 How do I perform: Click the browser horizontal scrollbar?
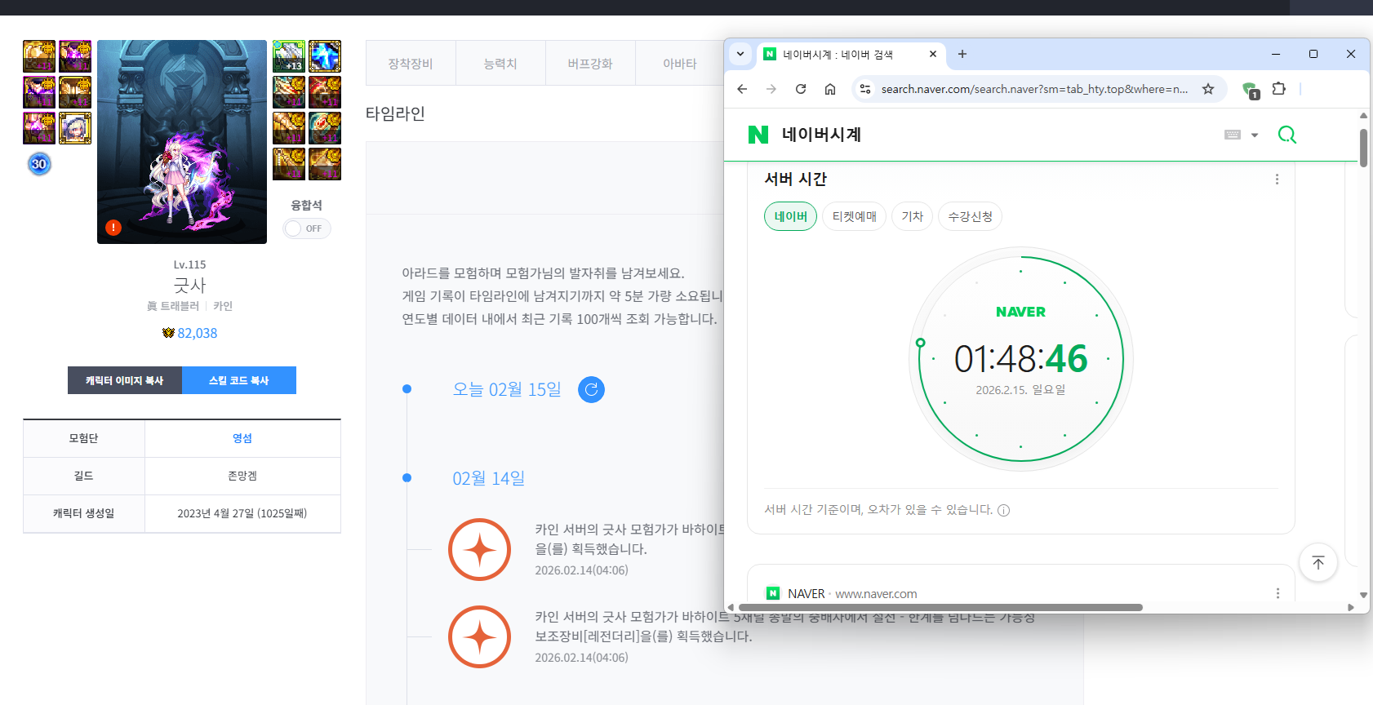(x=939, y=607)
